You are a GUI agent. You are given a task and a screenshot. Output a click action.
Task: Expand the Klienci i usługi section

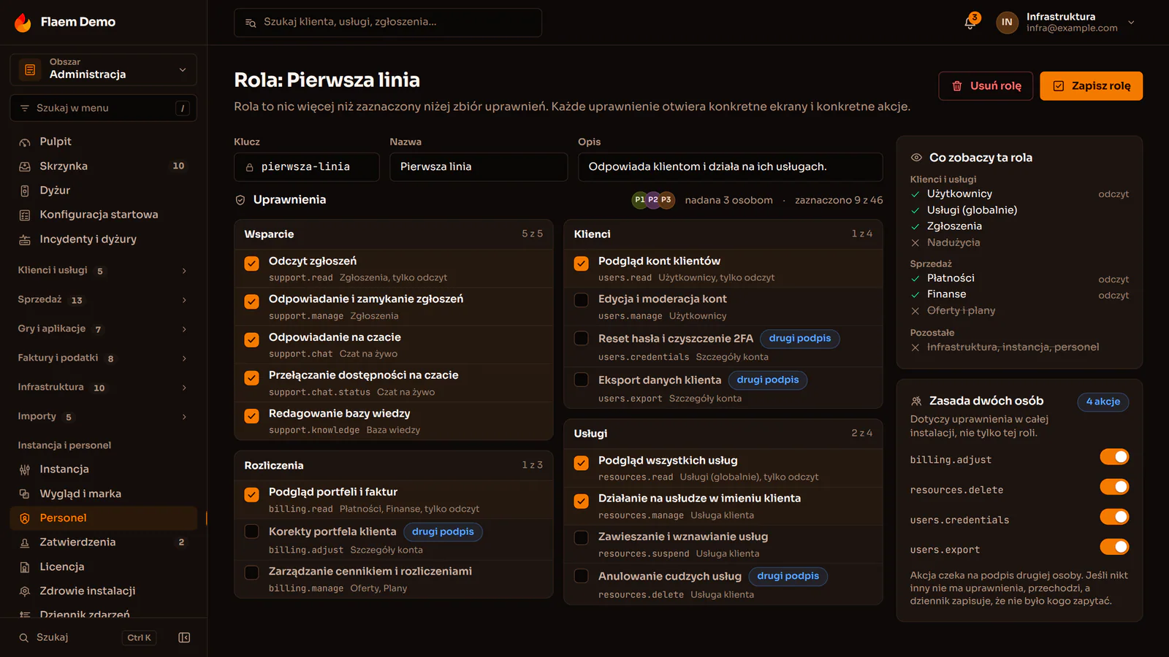(104, 271)
